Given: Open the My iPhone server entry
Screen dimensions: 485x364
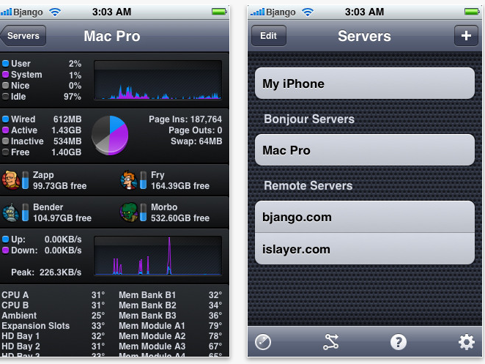Looking at the screenshot, I should click(365, 83).
